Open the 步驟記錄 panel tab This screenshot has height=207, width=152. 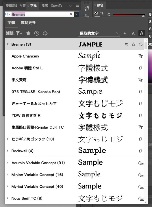(11, 5)
